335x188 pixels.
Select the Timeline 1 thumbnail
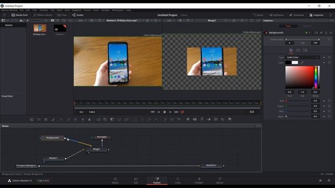(60, 28)
